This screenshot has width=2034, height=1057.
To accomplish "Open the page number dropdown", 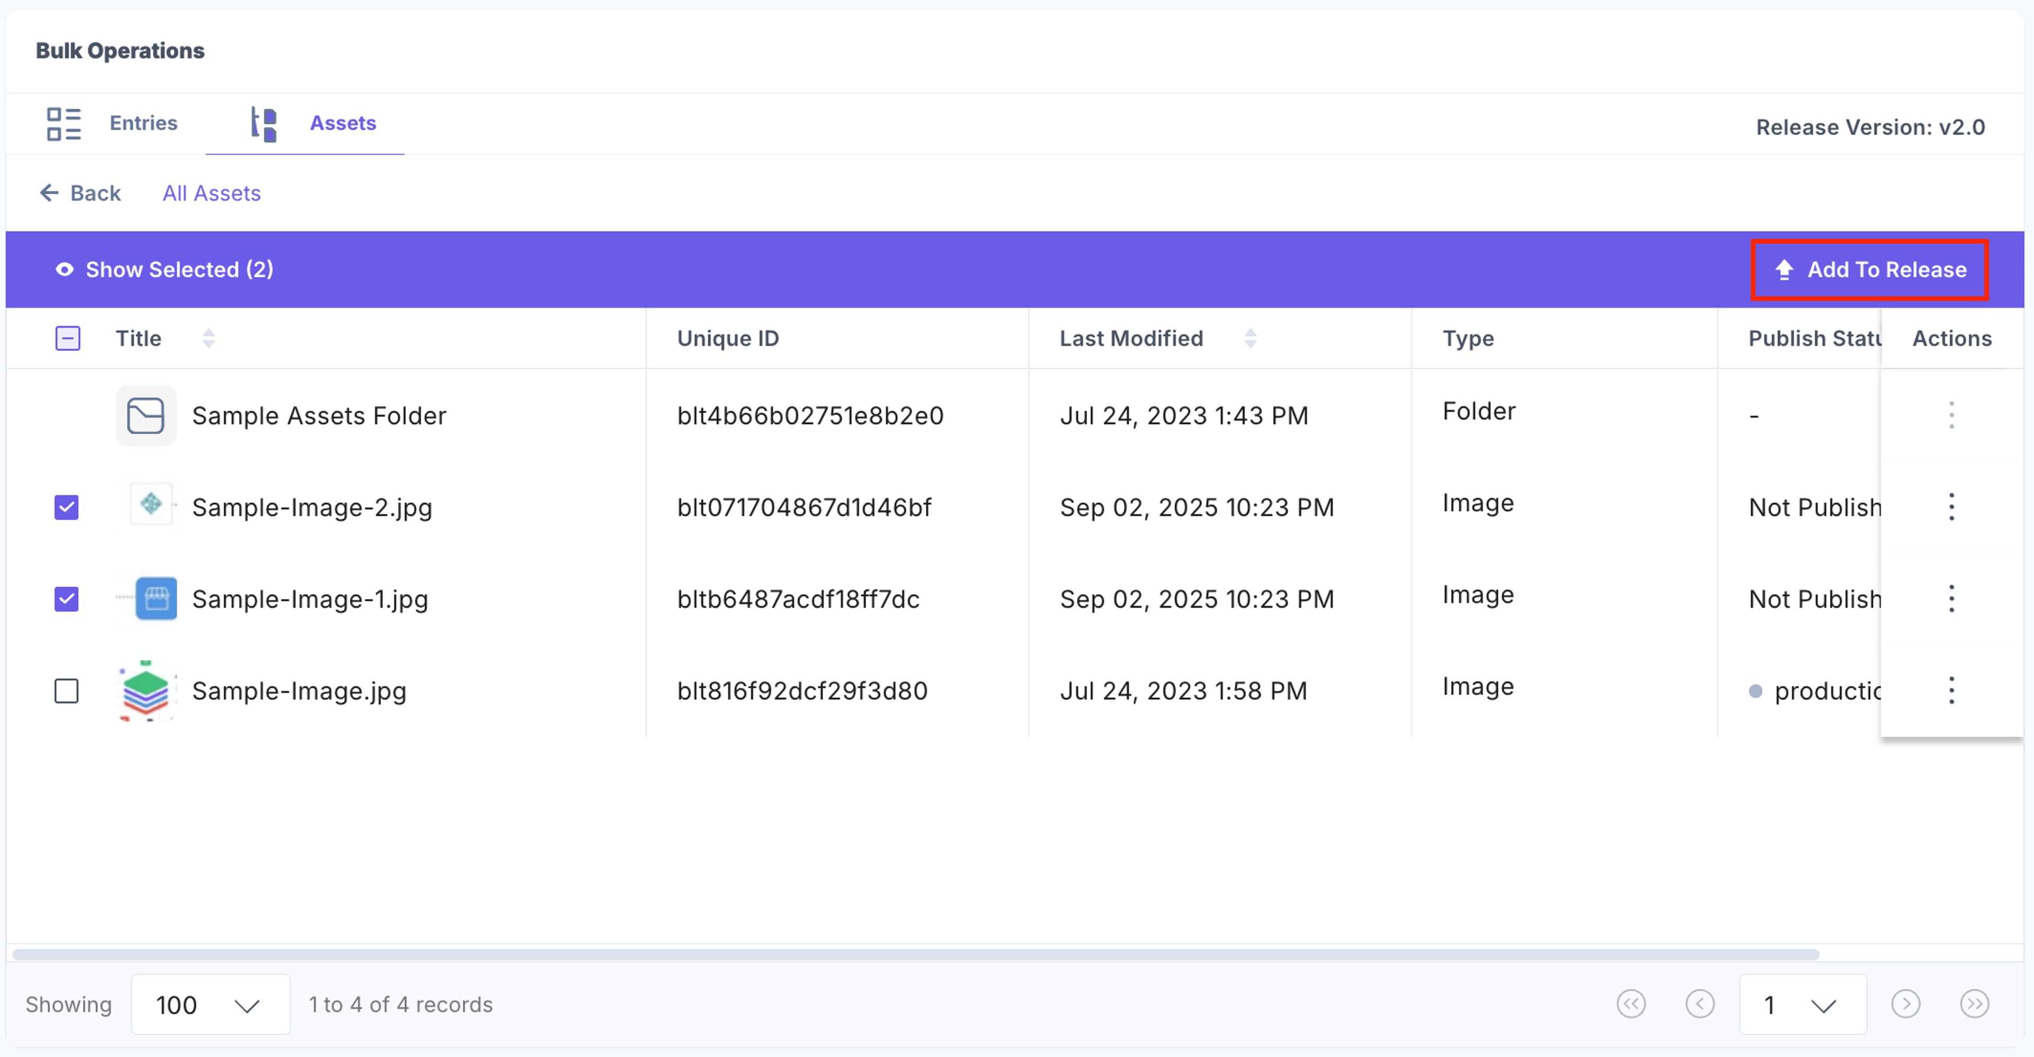I will pos(1803,1004).
